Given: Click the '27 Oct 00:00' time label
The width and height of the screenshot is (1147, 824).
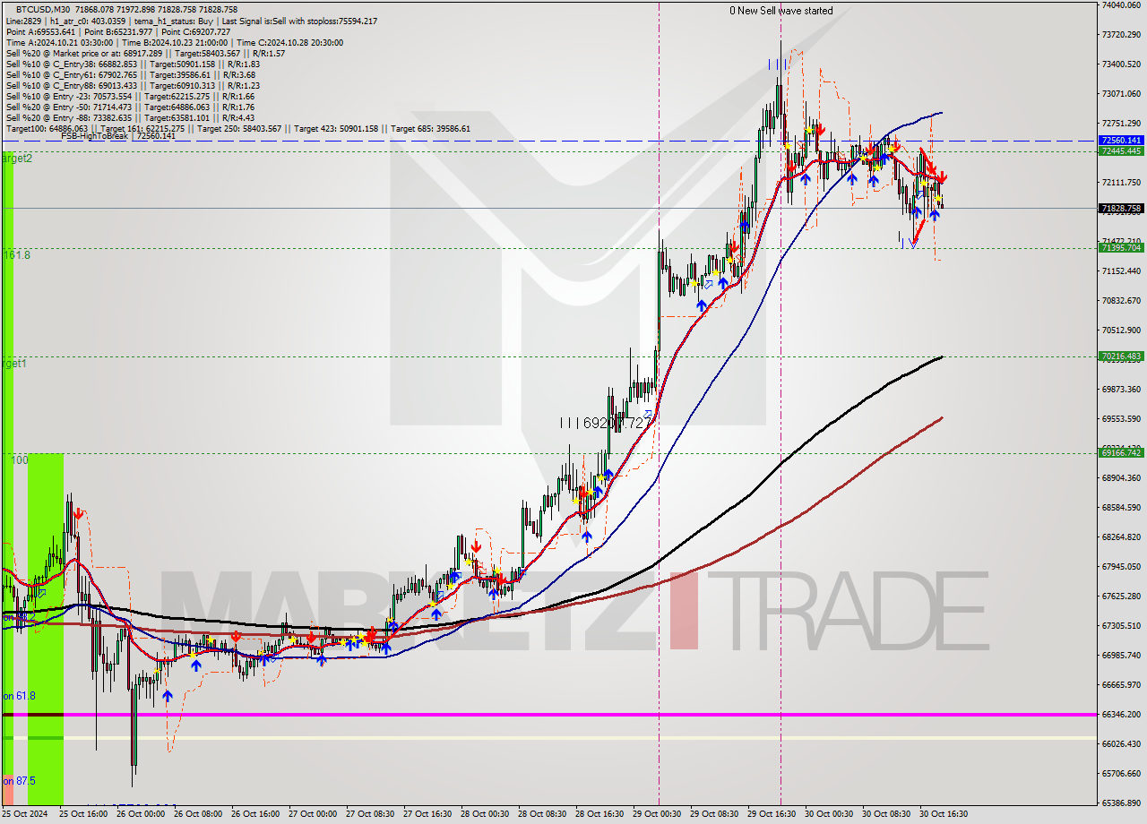Looking at the screenshot, I should 313,815.
